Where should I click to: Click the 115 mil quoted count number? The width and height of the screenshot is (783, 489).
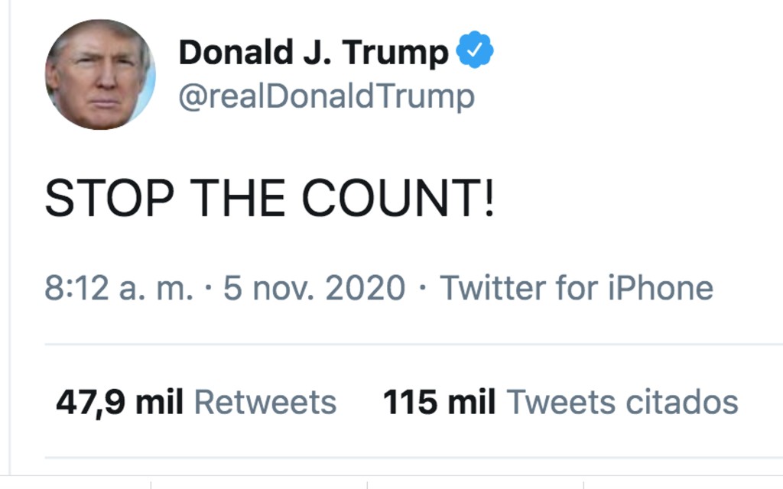tap(439, 402)
